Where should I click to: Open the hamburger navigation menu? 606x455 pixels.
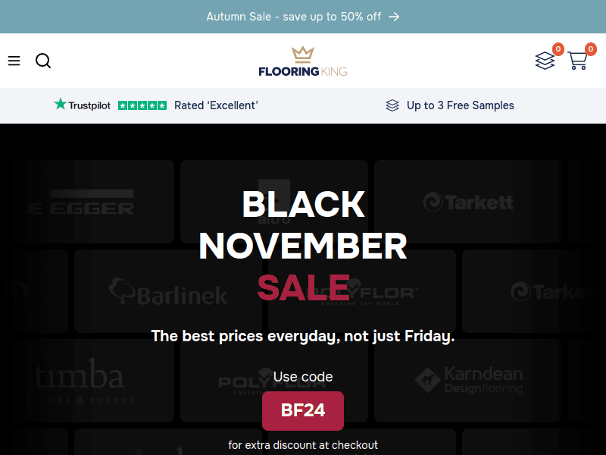pyautogui.click(x=14, y=61)
